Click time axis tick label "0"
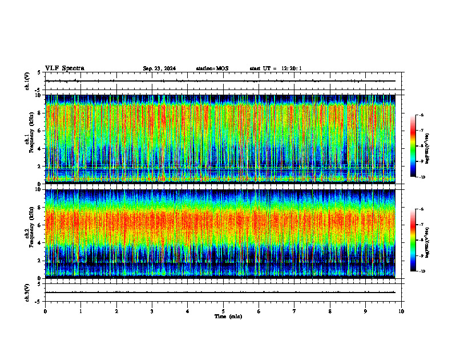 point(45,311)
